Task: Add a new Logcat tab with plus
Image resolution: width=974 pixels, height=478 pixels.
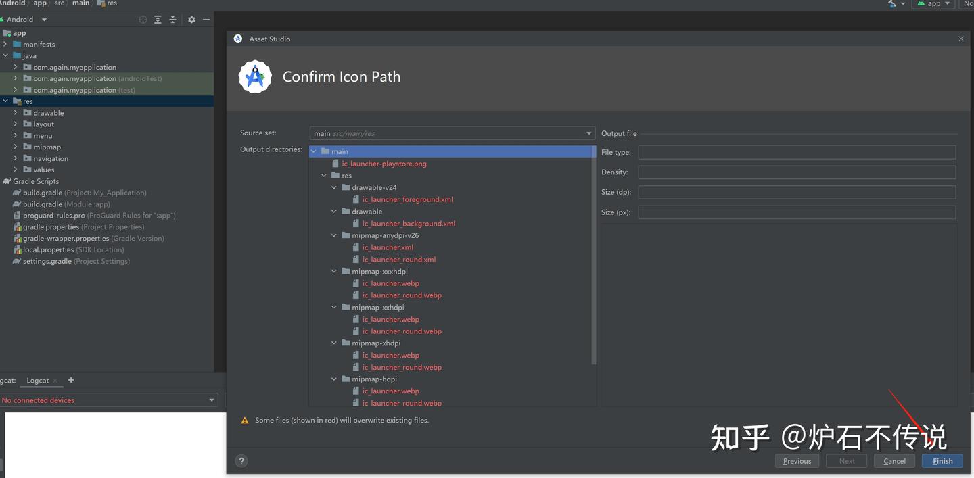Action: [71, 380]
